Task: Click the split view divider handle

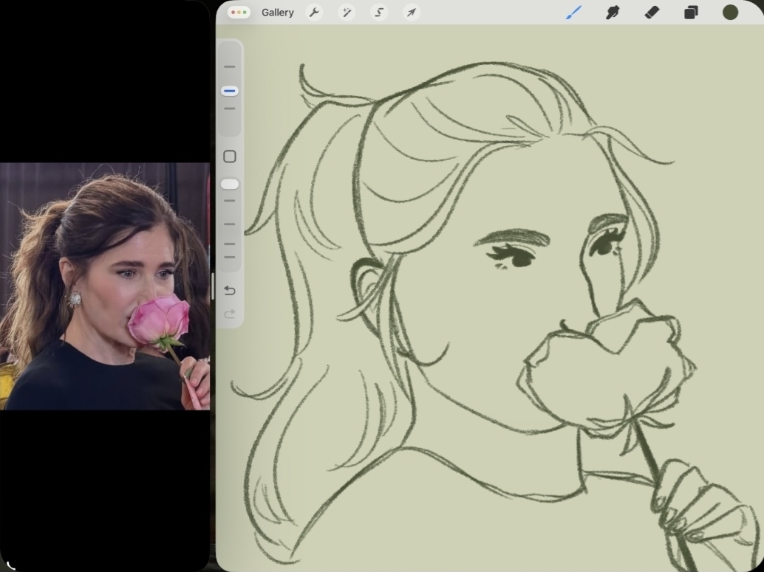Action: pyautogui.click(x=213, y=286)
